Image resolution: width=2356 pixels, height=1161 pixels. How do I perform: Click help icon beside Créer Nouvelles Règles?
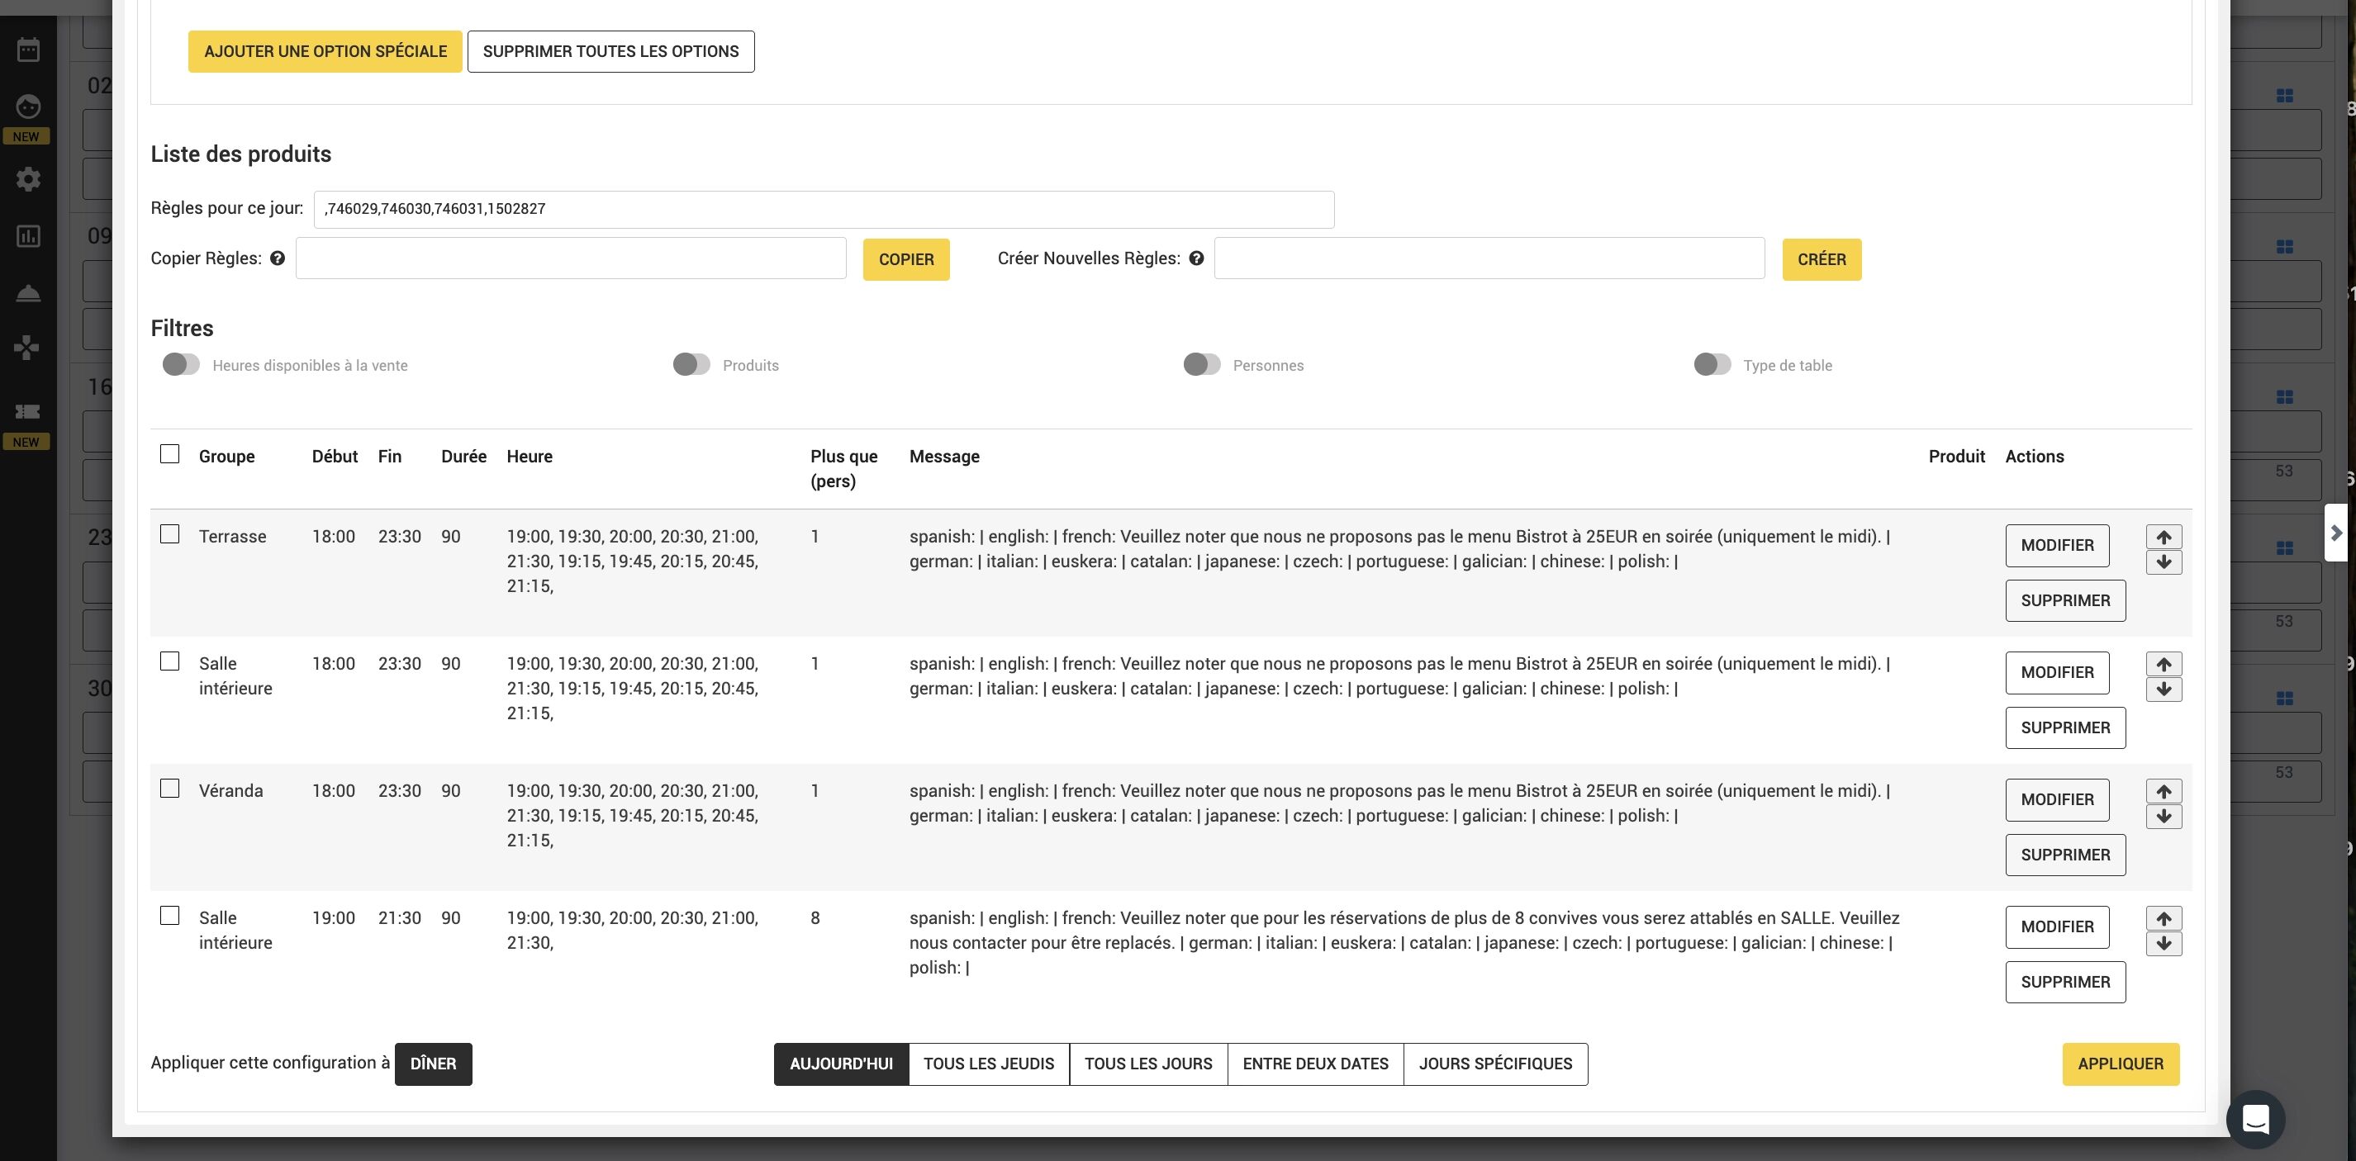coord(1195,258)
